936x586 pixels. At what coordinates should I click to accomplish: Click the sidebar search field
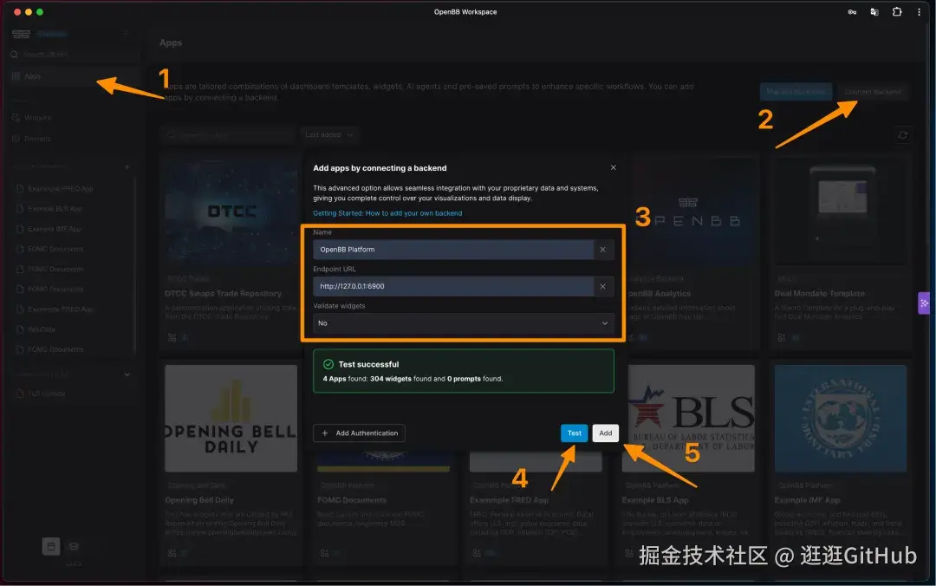75,55
